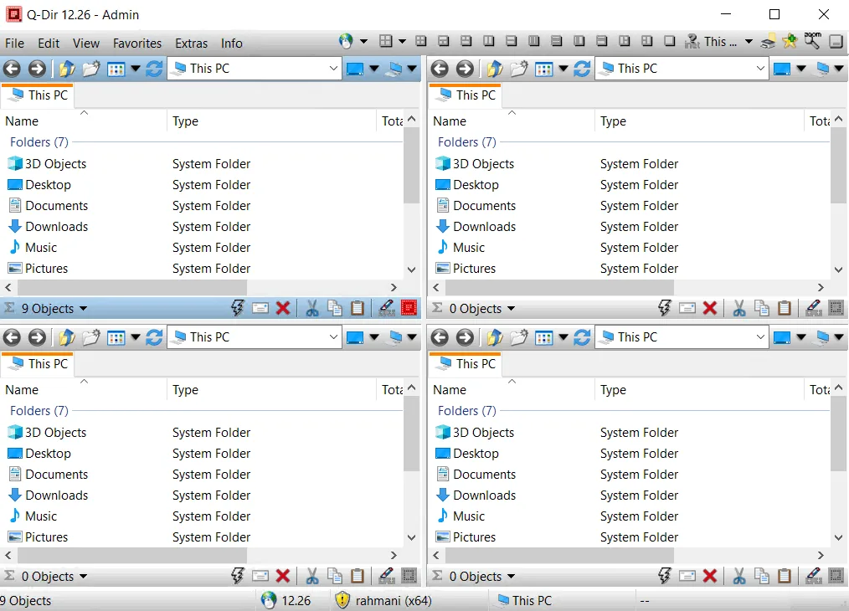Delete with the red X in the top-left pane
The height and width of the screenshot is (611, 849).
283,309
